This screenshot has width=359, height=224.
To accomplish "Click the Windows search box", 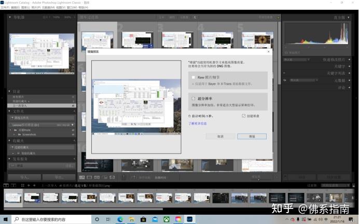I will [51, 219].
